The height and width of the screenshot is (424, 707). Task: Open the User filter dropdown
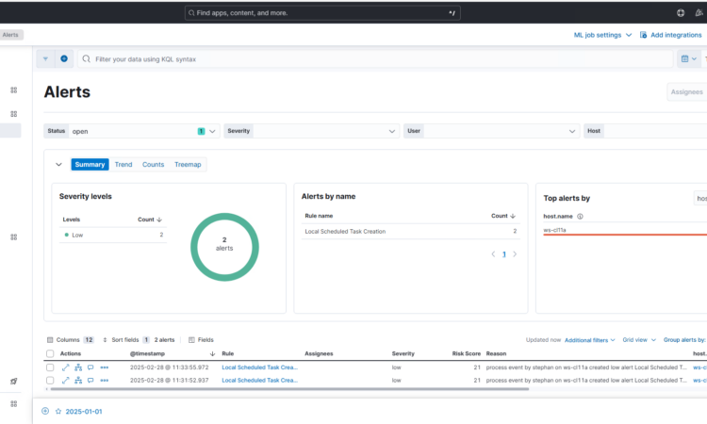click(x=491, y=131)
